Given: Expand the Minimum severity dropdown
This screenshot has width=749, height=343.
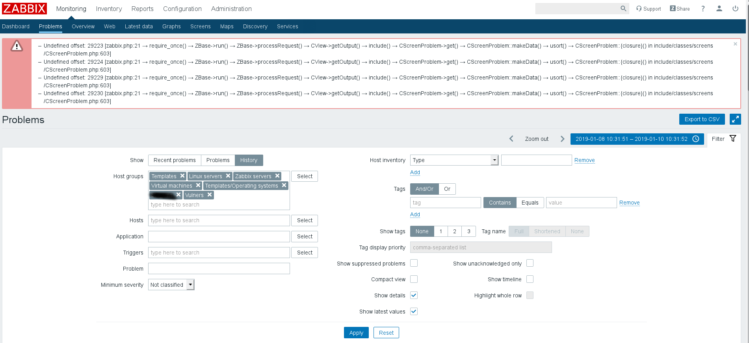Looking at the screenshot, I should 190,284.
